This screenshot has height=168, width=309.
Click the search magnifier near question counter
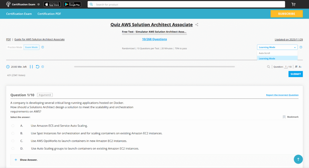pos(269,67)
